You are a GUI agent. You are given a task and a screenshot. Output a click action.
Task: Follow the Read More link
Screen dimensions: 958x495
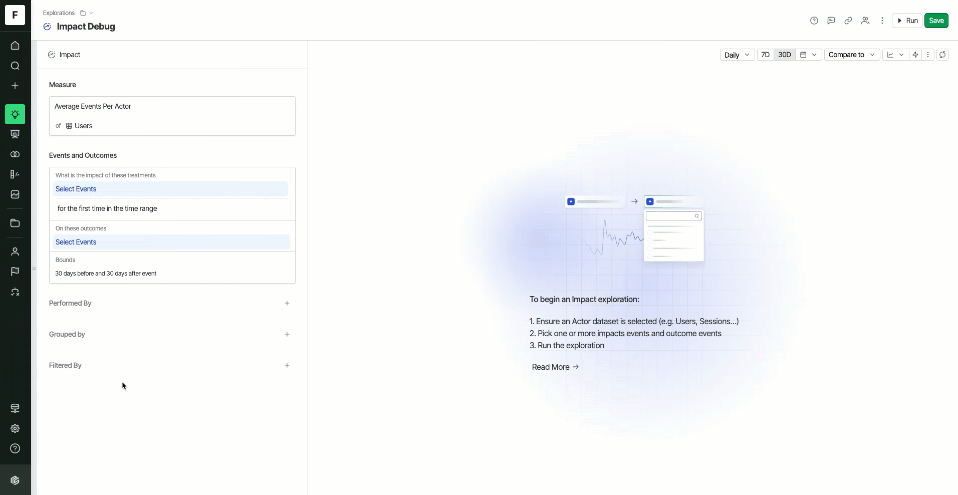[x=555, y=367]
